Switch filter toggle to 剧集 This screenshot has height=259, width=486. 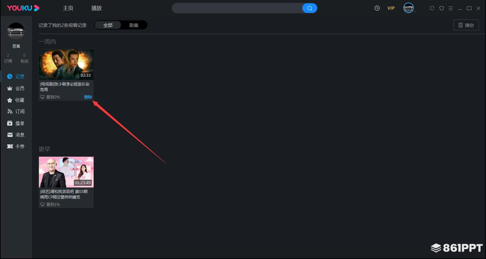[x=134, y=25]
